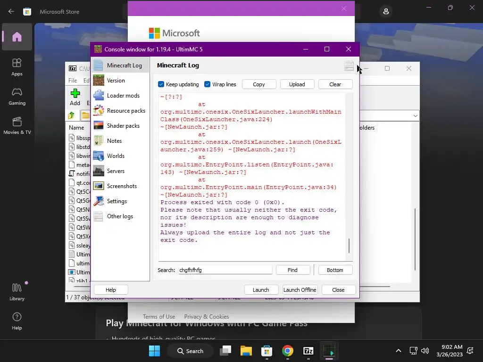This screenshot has width=483, height=362.
Task: Launch the 1.19.4 instance
Action: pyautogui.click(x=261, y=290)
